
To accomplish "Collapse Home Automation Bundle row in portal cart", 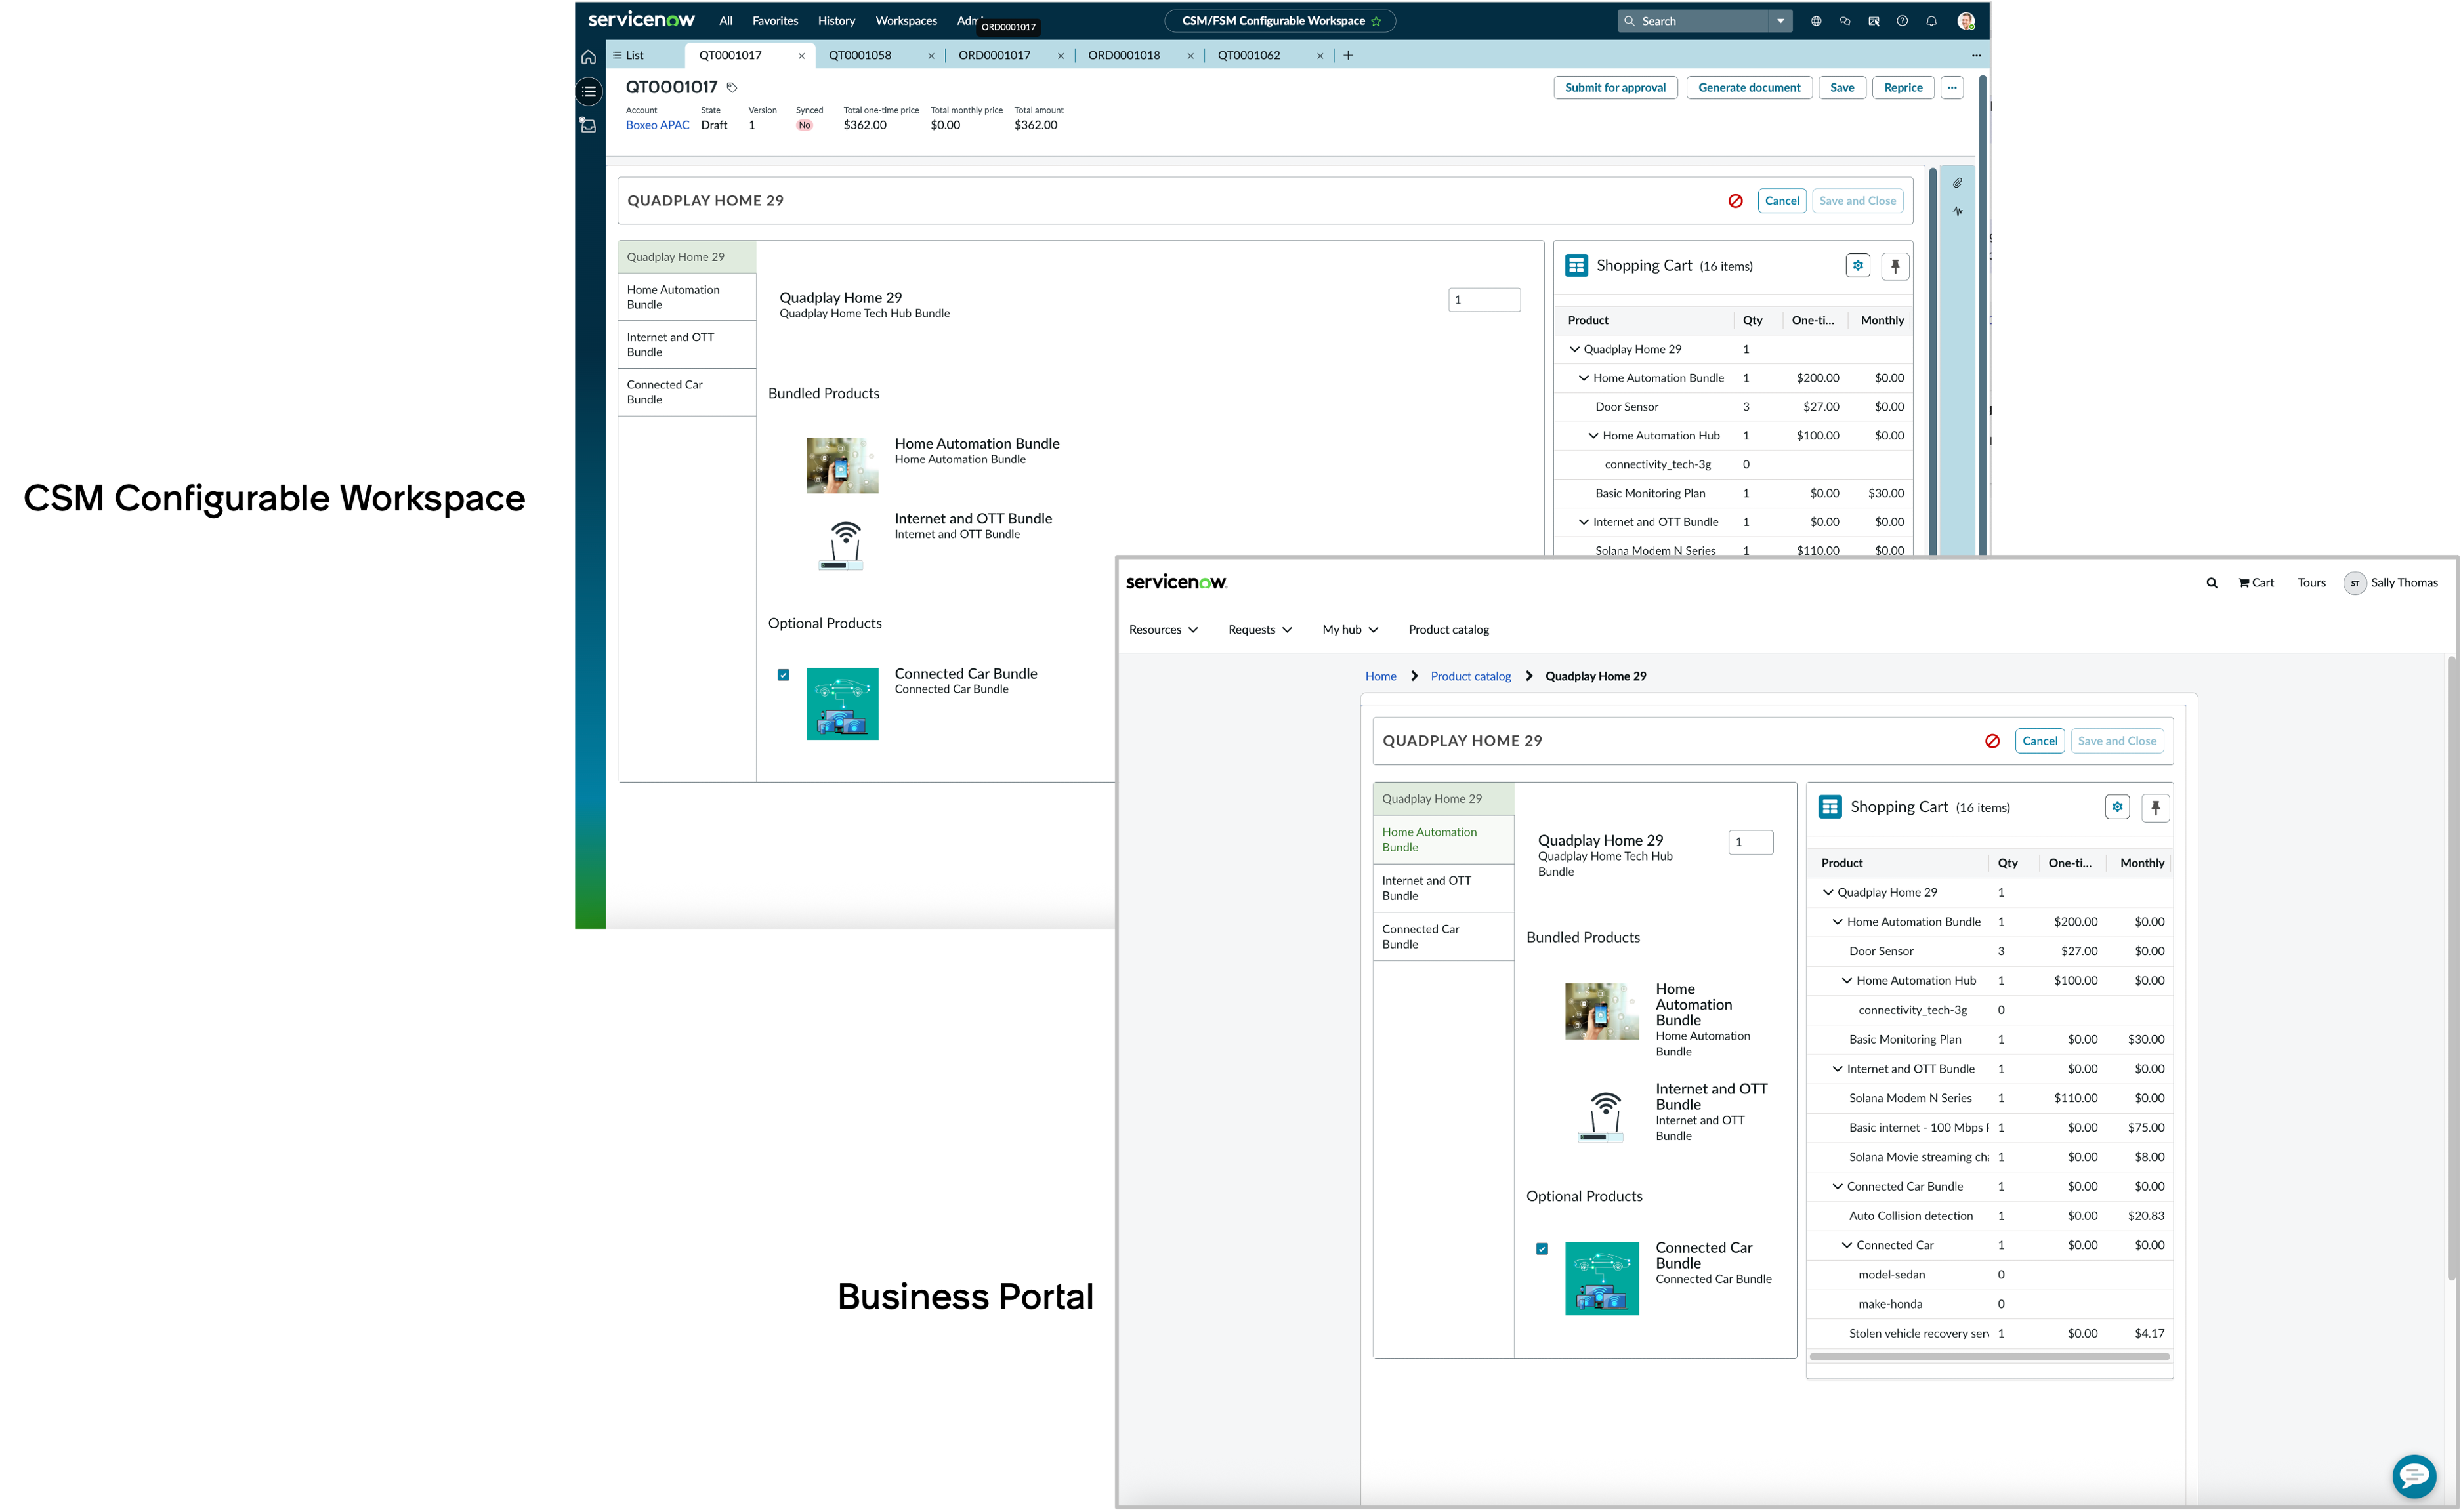I will [x=1838, y=922].
